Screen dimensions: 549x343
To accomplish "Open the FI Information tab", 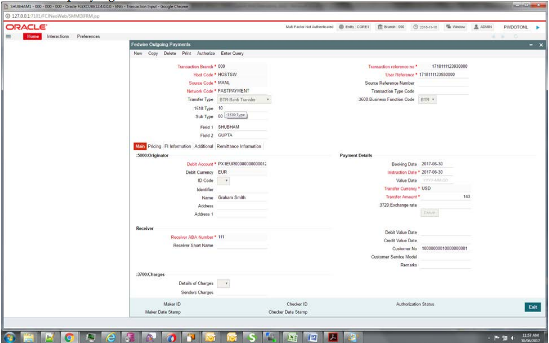I will pos(177,147).
